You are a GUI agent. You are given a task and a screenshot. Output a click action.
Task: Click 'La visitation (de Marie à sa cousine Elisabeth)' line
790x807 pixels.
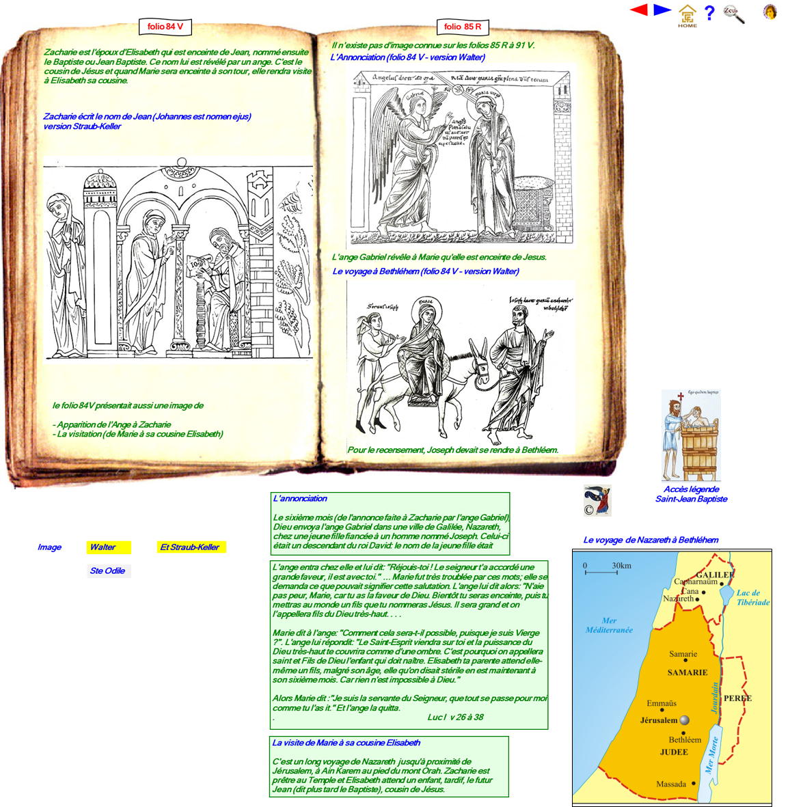138,434
